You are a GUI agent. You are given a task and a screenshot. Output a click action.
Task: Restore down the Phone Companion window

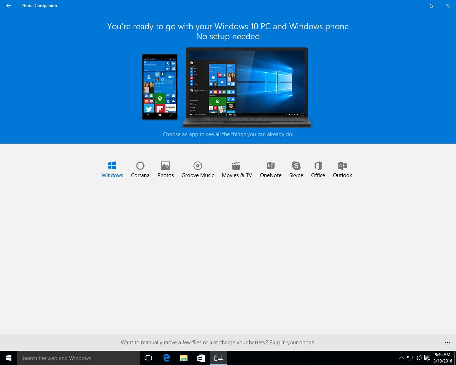click(431, 6)
